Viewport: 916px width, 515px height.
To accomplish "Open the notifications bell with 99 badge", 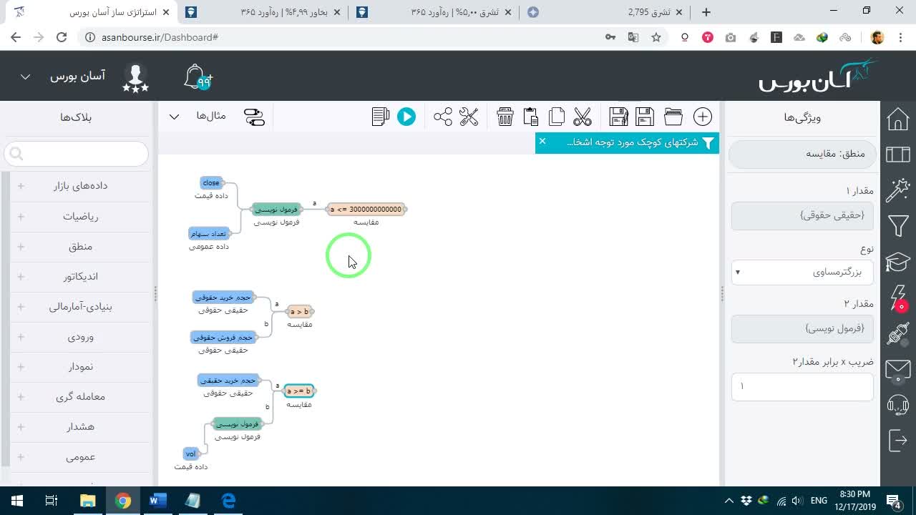I will coord(198,77).
